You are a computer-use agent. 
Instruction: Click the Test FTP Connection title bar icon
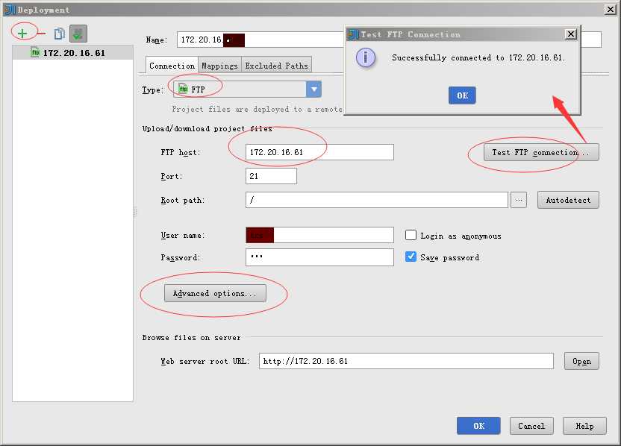pyautogui.click(x=353, y=34)
